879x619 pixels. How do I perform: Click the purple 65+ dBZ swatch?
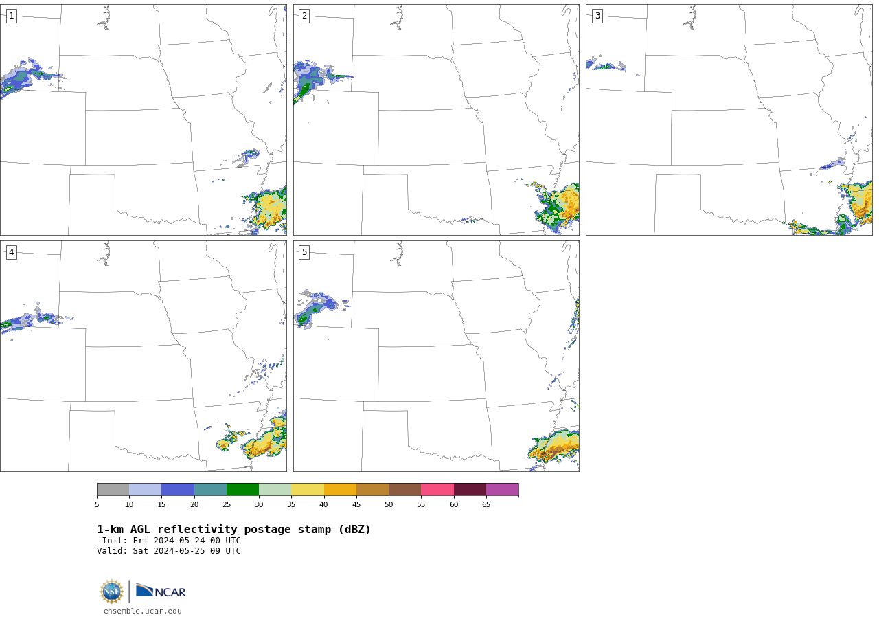(x=503, y=490)
